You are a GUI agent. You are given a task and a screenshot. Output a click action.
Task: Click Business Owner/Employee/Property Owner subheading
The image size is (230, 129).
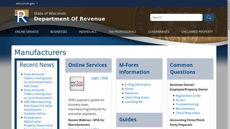pos(189,87)
